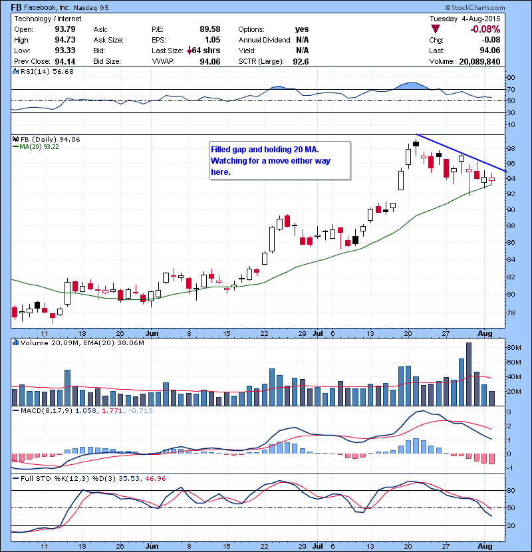Click the 80M volume axis label
This screenshot has height=552, width=532.
coord(513,347)
